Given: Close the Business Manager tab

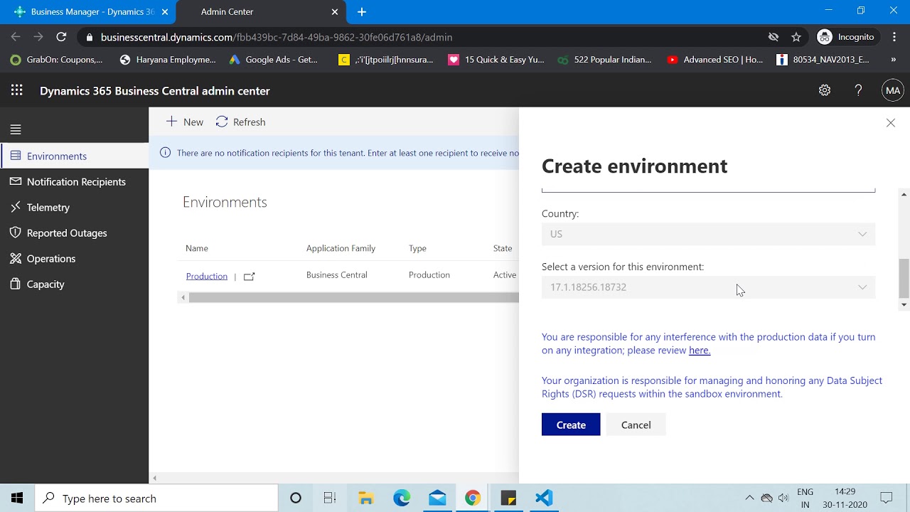Looking at the screenshot, I should (x=165, y=12).
